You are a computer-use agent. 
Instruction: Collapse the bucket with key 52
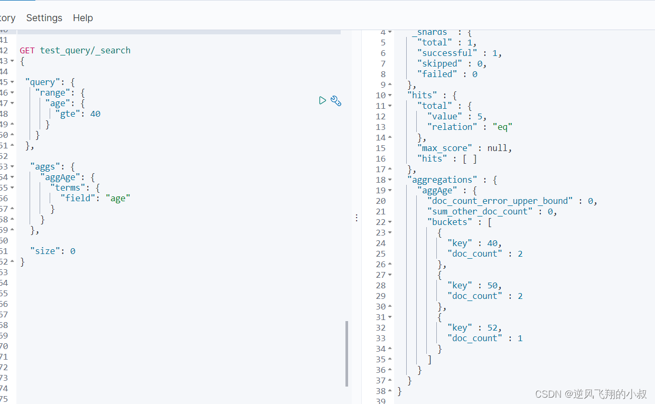click(390, 317)
